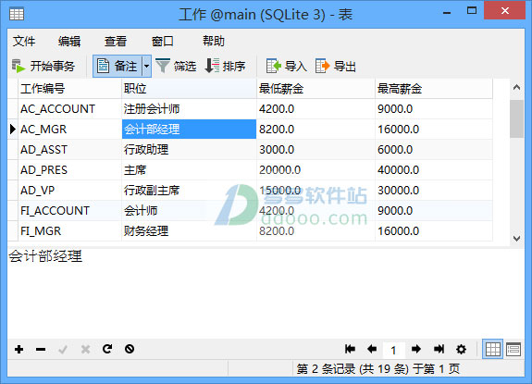Click the page number field
The image size is (532, 384).
click(393, 350)
